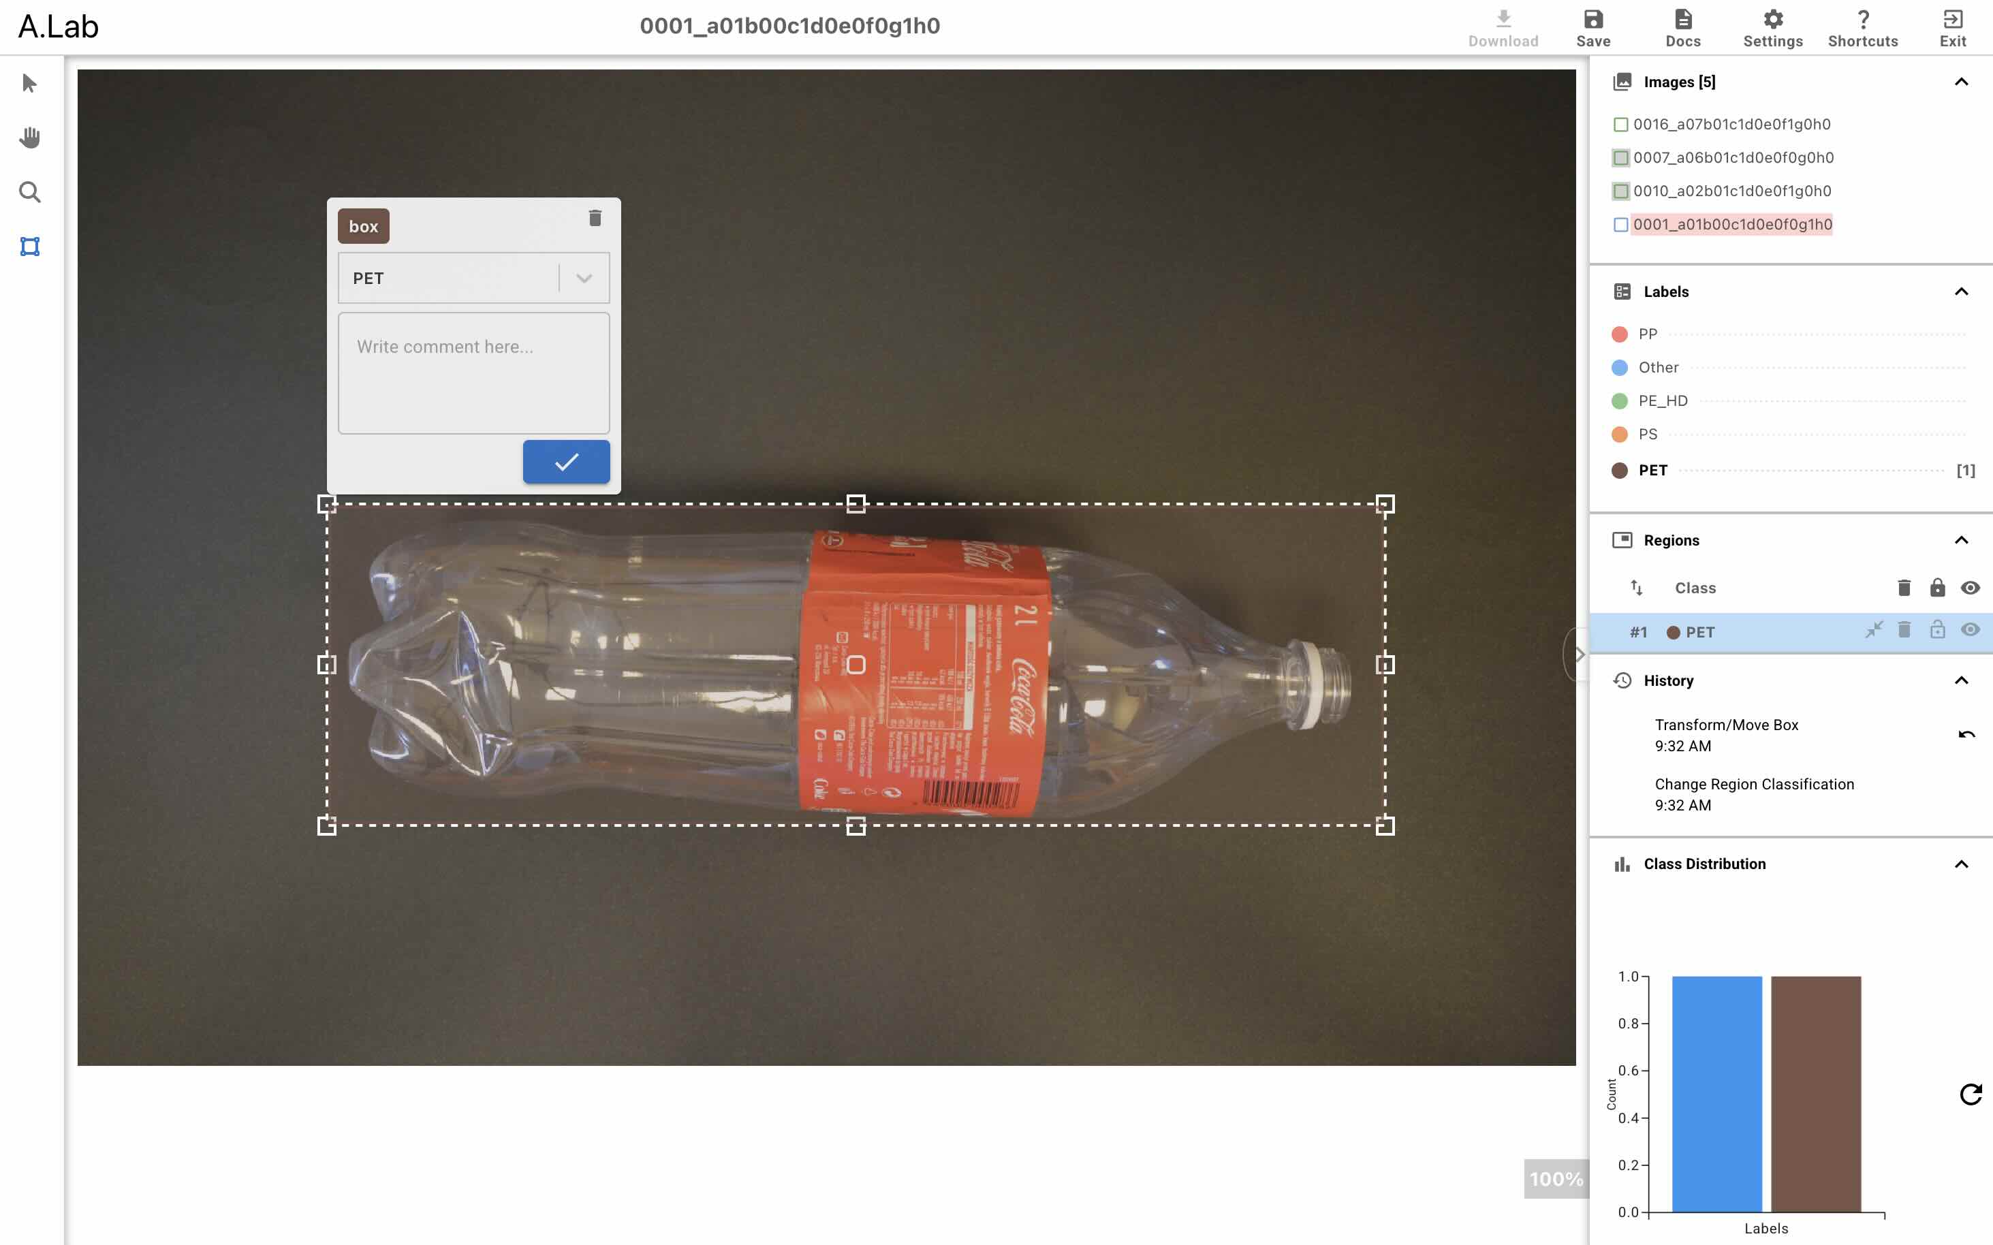
Task: Choose the PS label
Action: coord(1647,434)
